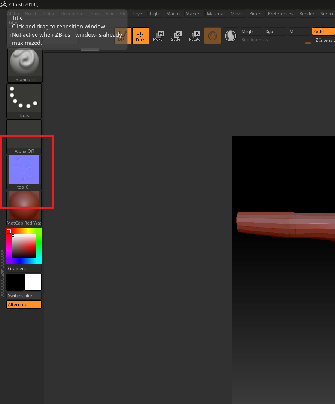The image size is (335, 404).
Task: Open the top_01 texture thumbnail
Action: 24,172
